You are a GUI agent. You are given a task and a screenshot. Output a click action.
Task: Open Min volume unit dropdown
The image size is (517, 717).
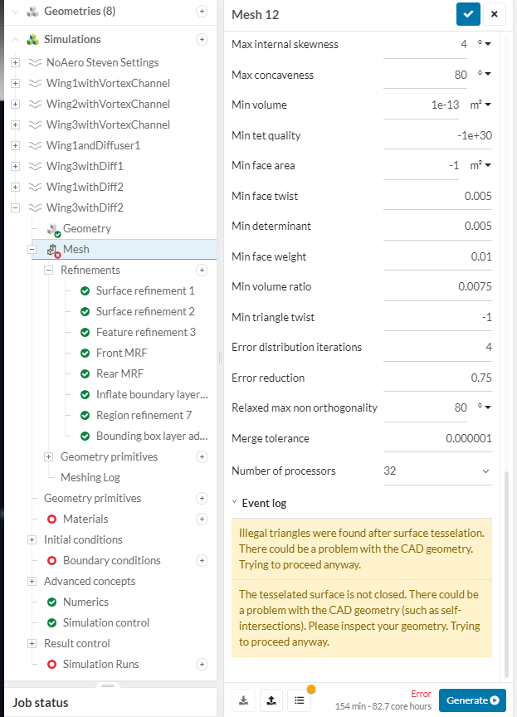(x=480, y=105)
